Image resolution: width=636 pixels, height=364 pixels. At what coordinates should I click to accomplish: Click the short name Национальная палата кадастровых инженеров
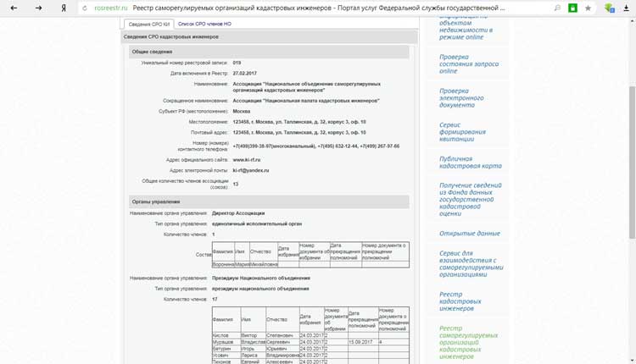point(306,101)
